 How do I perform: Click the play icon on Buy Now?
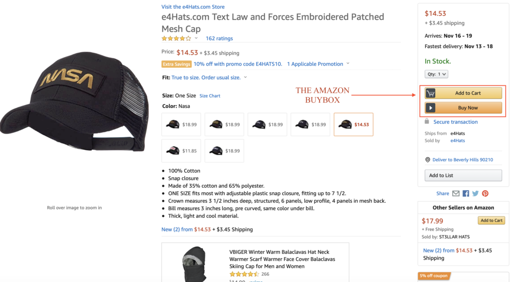(431, 108)
